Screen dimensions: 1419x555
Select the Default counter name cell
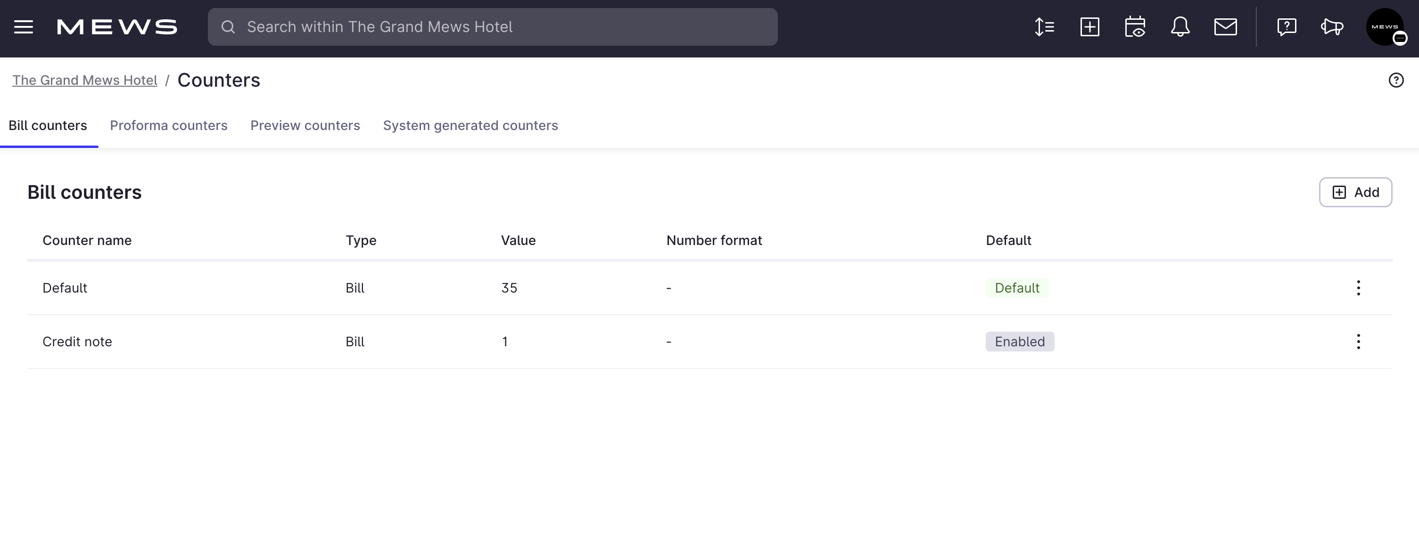(x=65, y=288)
